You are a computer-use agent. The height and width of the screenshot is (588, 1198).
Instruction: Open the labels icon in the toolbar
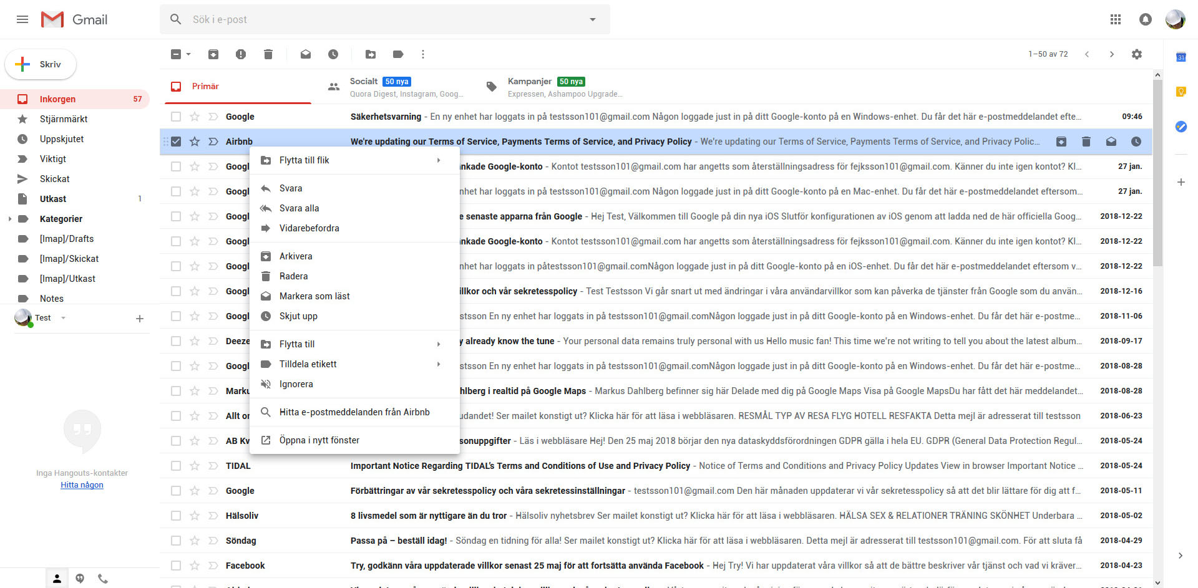398,54
